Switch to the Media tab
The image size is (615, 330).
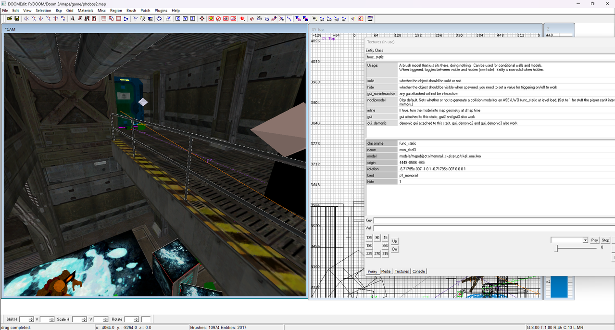386,271
